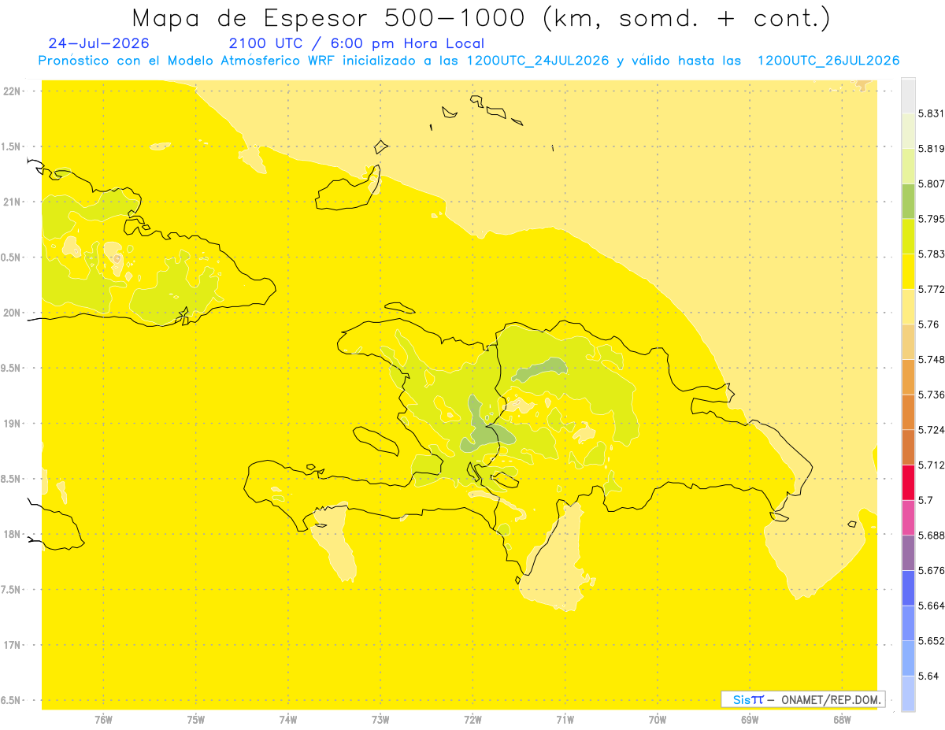Click the 76W longitude label
The image size is (945, 730).
click(103, 719)
